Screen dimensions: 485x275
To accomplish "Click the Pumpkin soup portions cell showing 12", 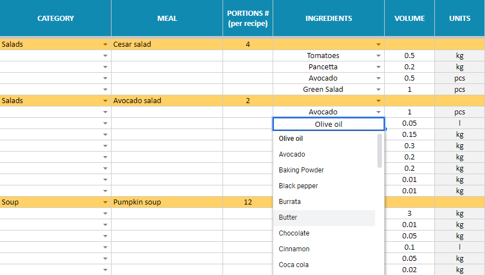I will (x=248, y=202).
